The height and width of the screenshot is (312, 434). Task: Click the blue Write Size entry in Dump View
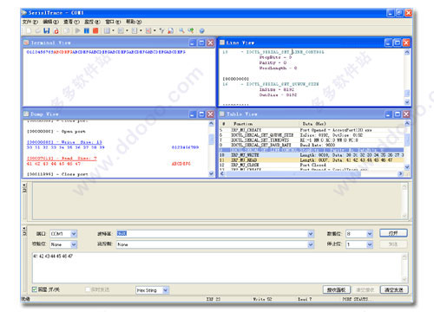[x=64, y=142]
